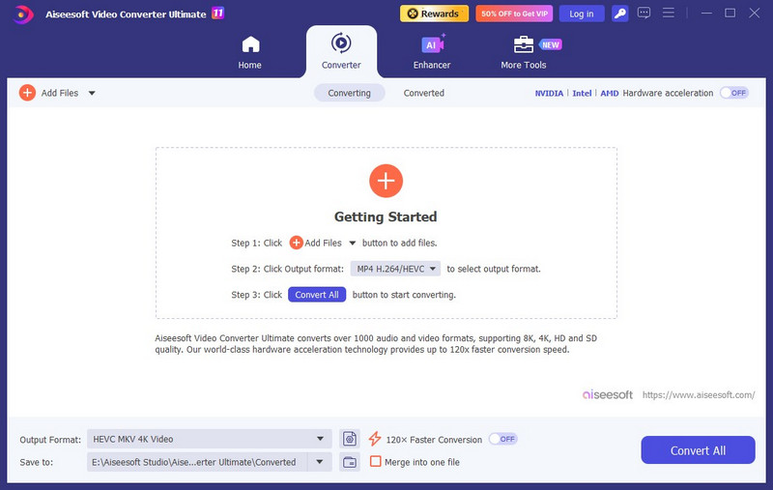Select the Converting sub-tab
The height and width of the screenshot is (490, 773).
pos(349,93)
